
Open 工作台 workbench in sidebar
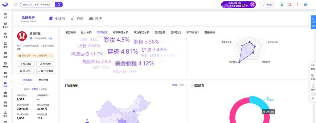[6, 25]
